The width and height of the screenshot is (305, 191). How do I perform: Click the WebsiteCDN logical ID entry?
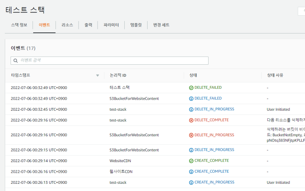[120, 161]
